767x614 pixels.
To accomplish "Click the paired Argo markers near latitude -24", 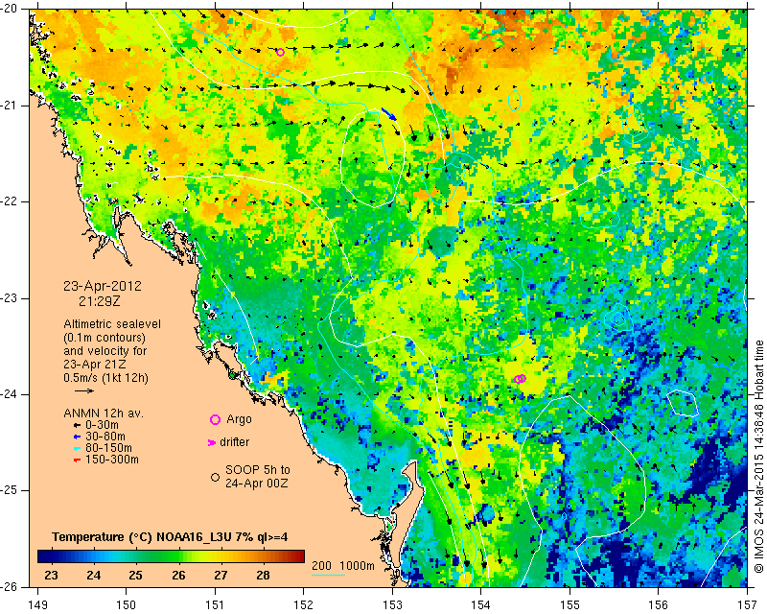I will click(x=520, y=379).
